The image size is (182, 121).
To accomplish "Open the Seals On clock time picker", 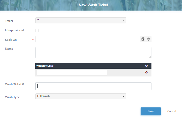I will 148,39.
